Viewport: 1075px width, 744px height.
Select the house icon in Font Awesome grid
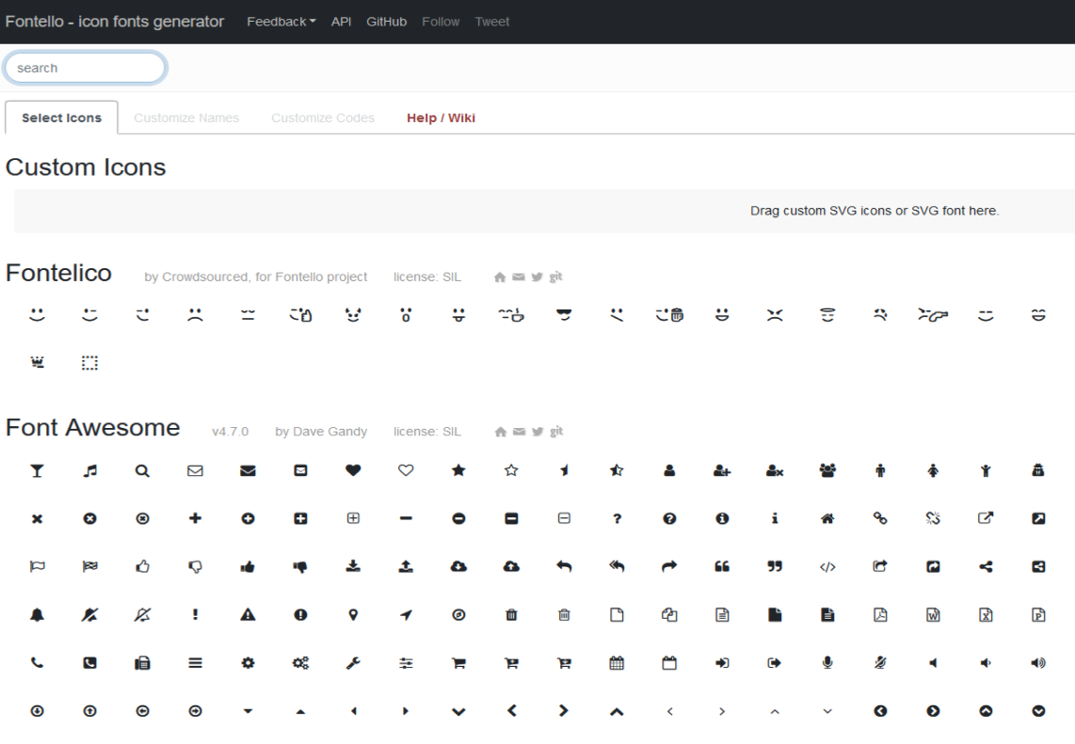pyautogui.click(x=827, y=518)
